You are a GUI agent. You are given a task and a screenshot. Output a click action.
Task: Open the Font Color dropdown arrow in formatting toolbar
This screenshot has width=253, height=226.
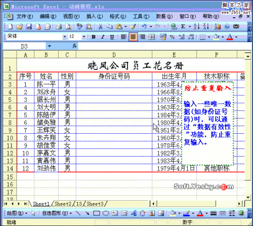[x=236, y=37]
